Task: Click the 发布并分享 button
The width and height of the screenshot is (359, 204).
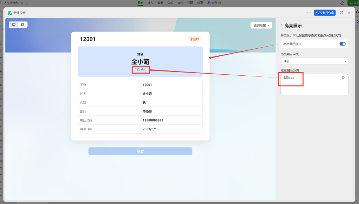Action: [x=324, y=13]
